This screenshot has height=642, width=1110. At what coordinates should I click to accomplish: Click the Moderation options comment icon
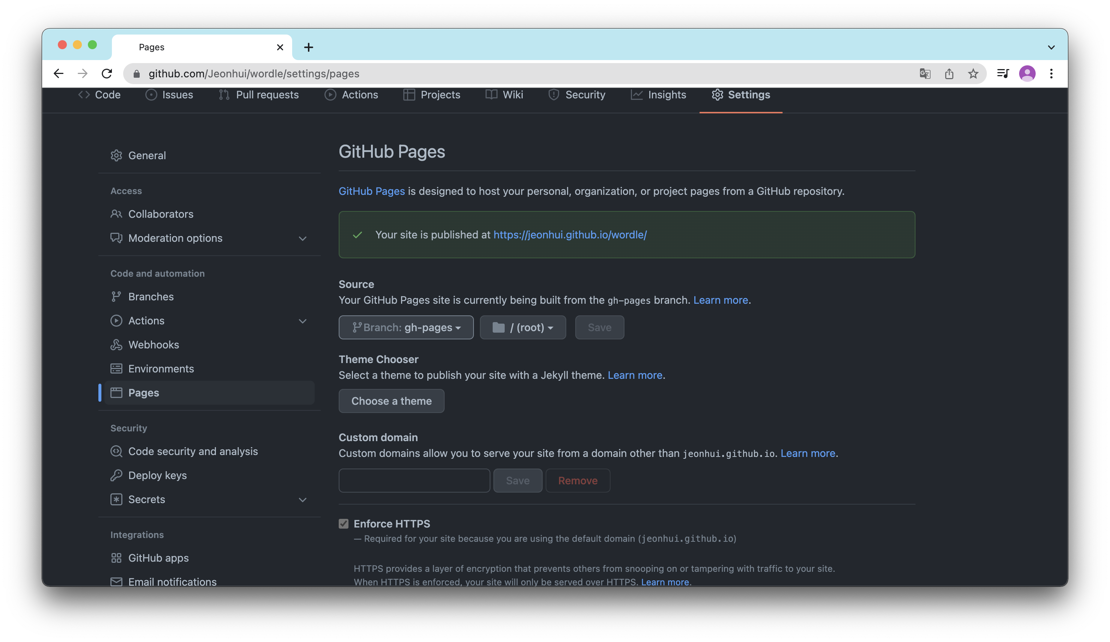tap(116, 238)
